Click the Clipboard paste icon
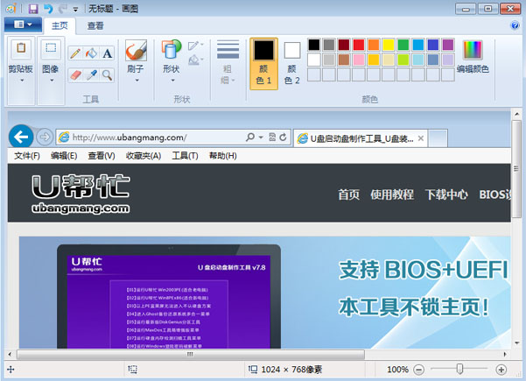This screenshot has height=381, width=526. [x=21, y=48]
